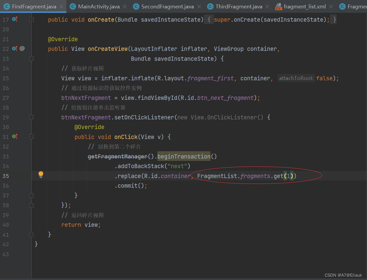Click the ViewGroup parameter type
367x280 pixels.
coord(229,49)
